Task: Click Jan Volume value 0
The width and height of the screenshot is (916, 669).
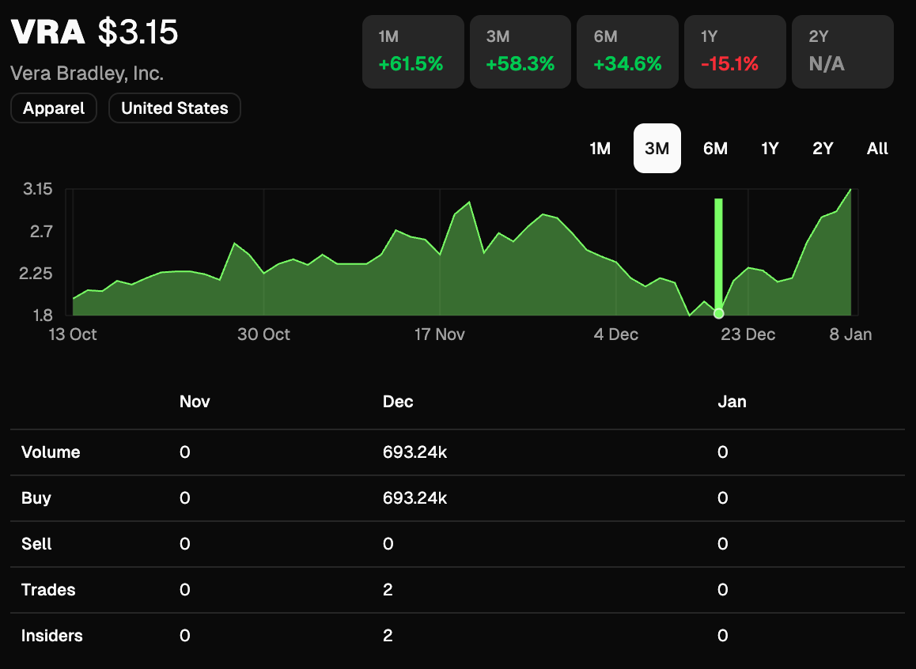Action: coord(723,452)
